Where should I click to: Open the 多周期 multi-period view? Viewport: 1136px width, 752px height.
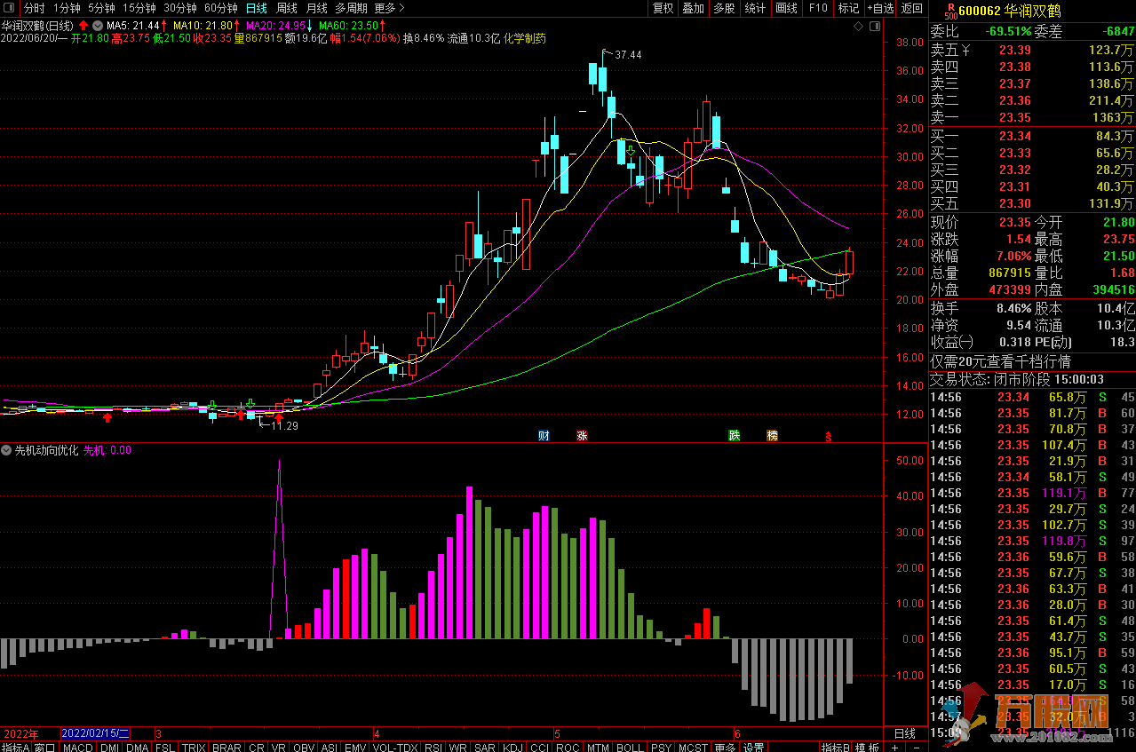pos(351,8)
